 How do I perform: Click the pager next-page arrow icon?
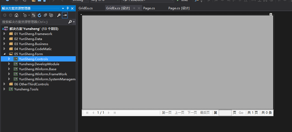109,113
